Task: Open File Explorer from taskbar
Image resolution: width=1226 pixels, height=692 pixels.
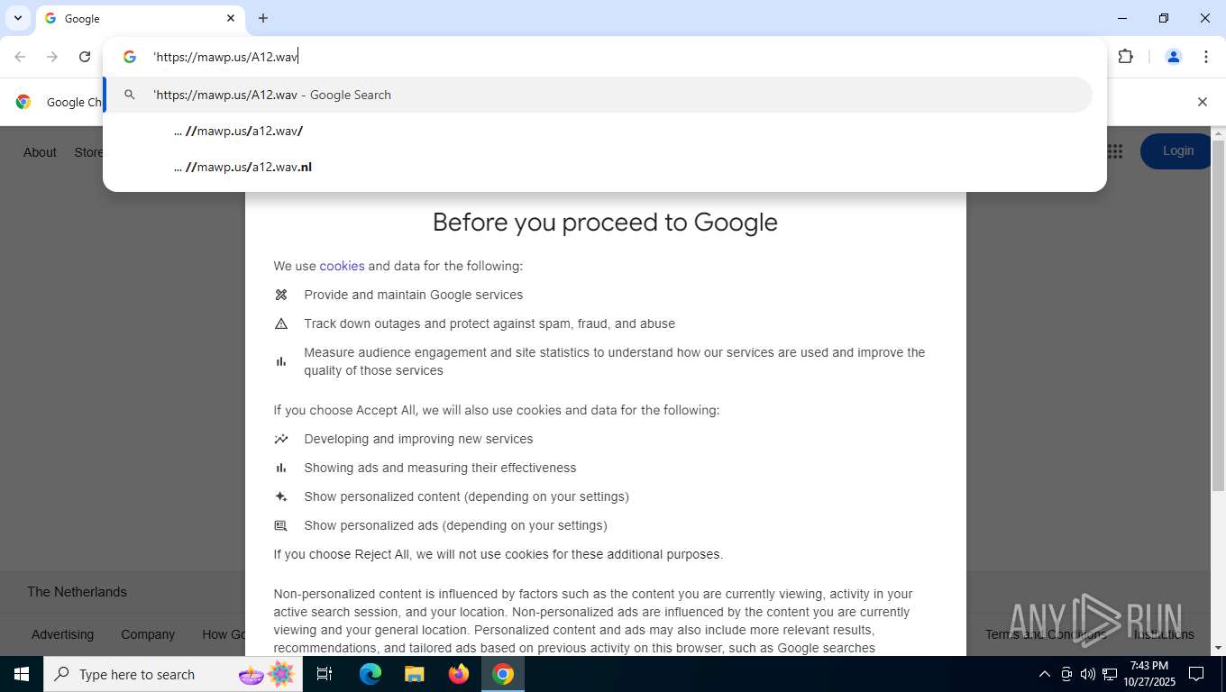Action: (415, 674)
